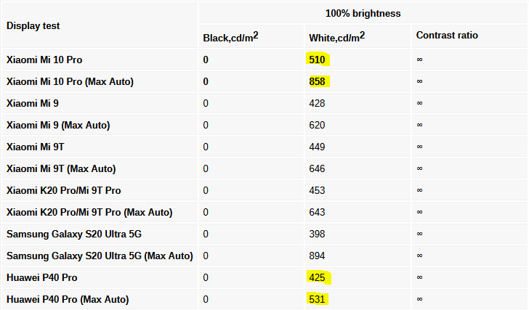The height and width of the screenshot is (310, 529).
Task: Click highlighted value 531
Action: coord(317,299)
